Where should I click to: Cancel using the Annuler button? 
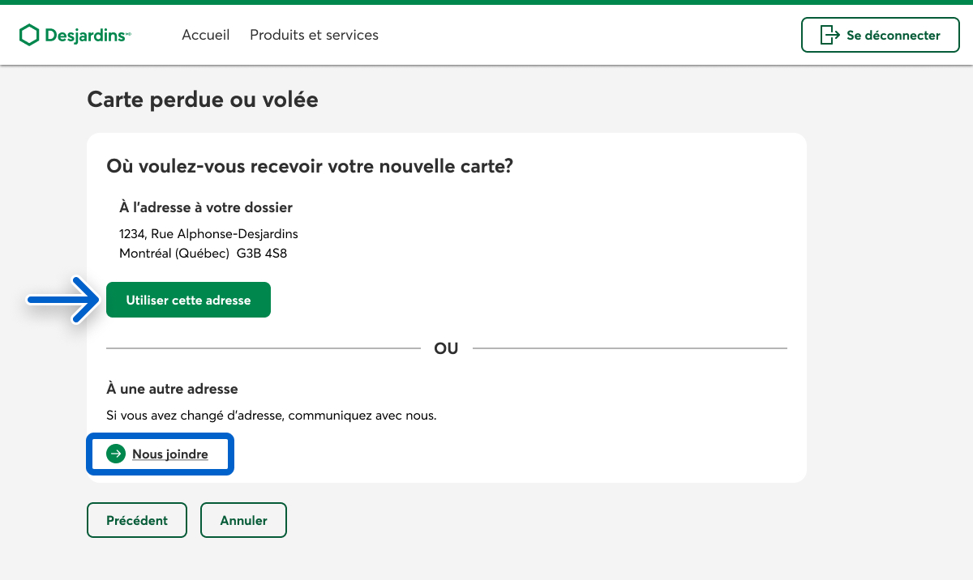click(243, 520)
